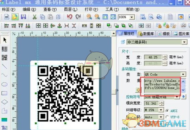190x130 pixels.
Task: Select the rectangle drawing tool
Action: pos(5,93)
